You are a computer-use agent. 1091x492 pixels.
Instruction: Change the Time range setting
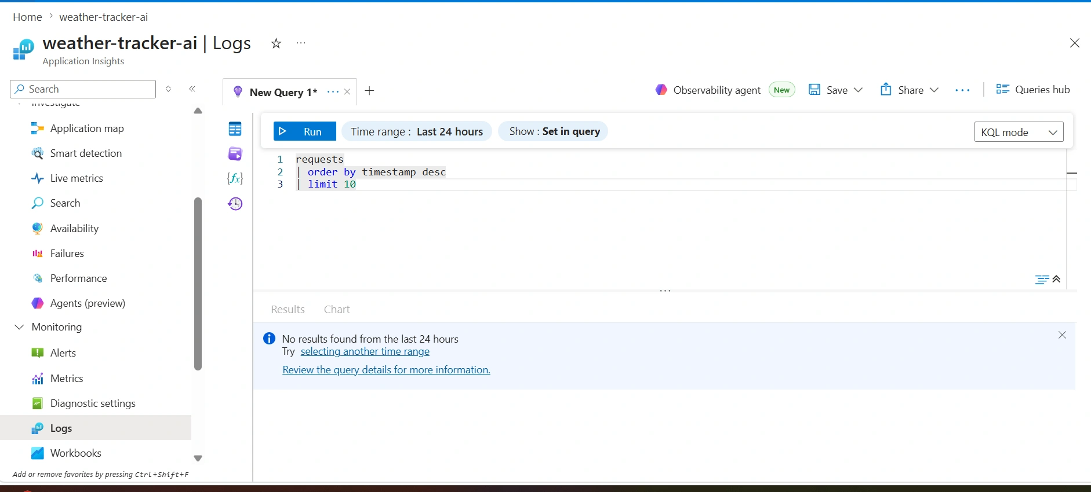[x=417, y=131]
